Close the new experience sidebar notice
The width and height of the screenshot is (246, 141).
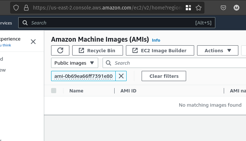click(33, 42)
